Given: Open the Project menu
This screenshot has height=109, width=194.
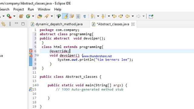Looking at the screenshot, I should pos(18,9).
